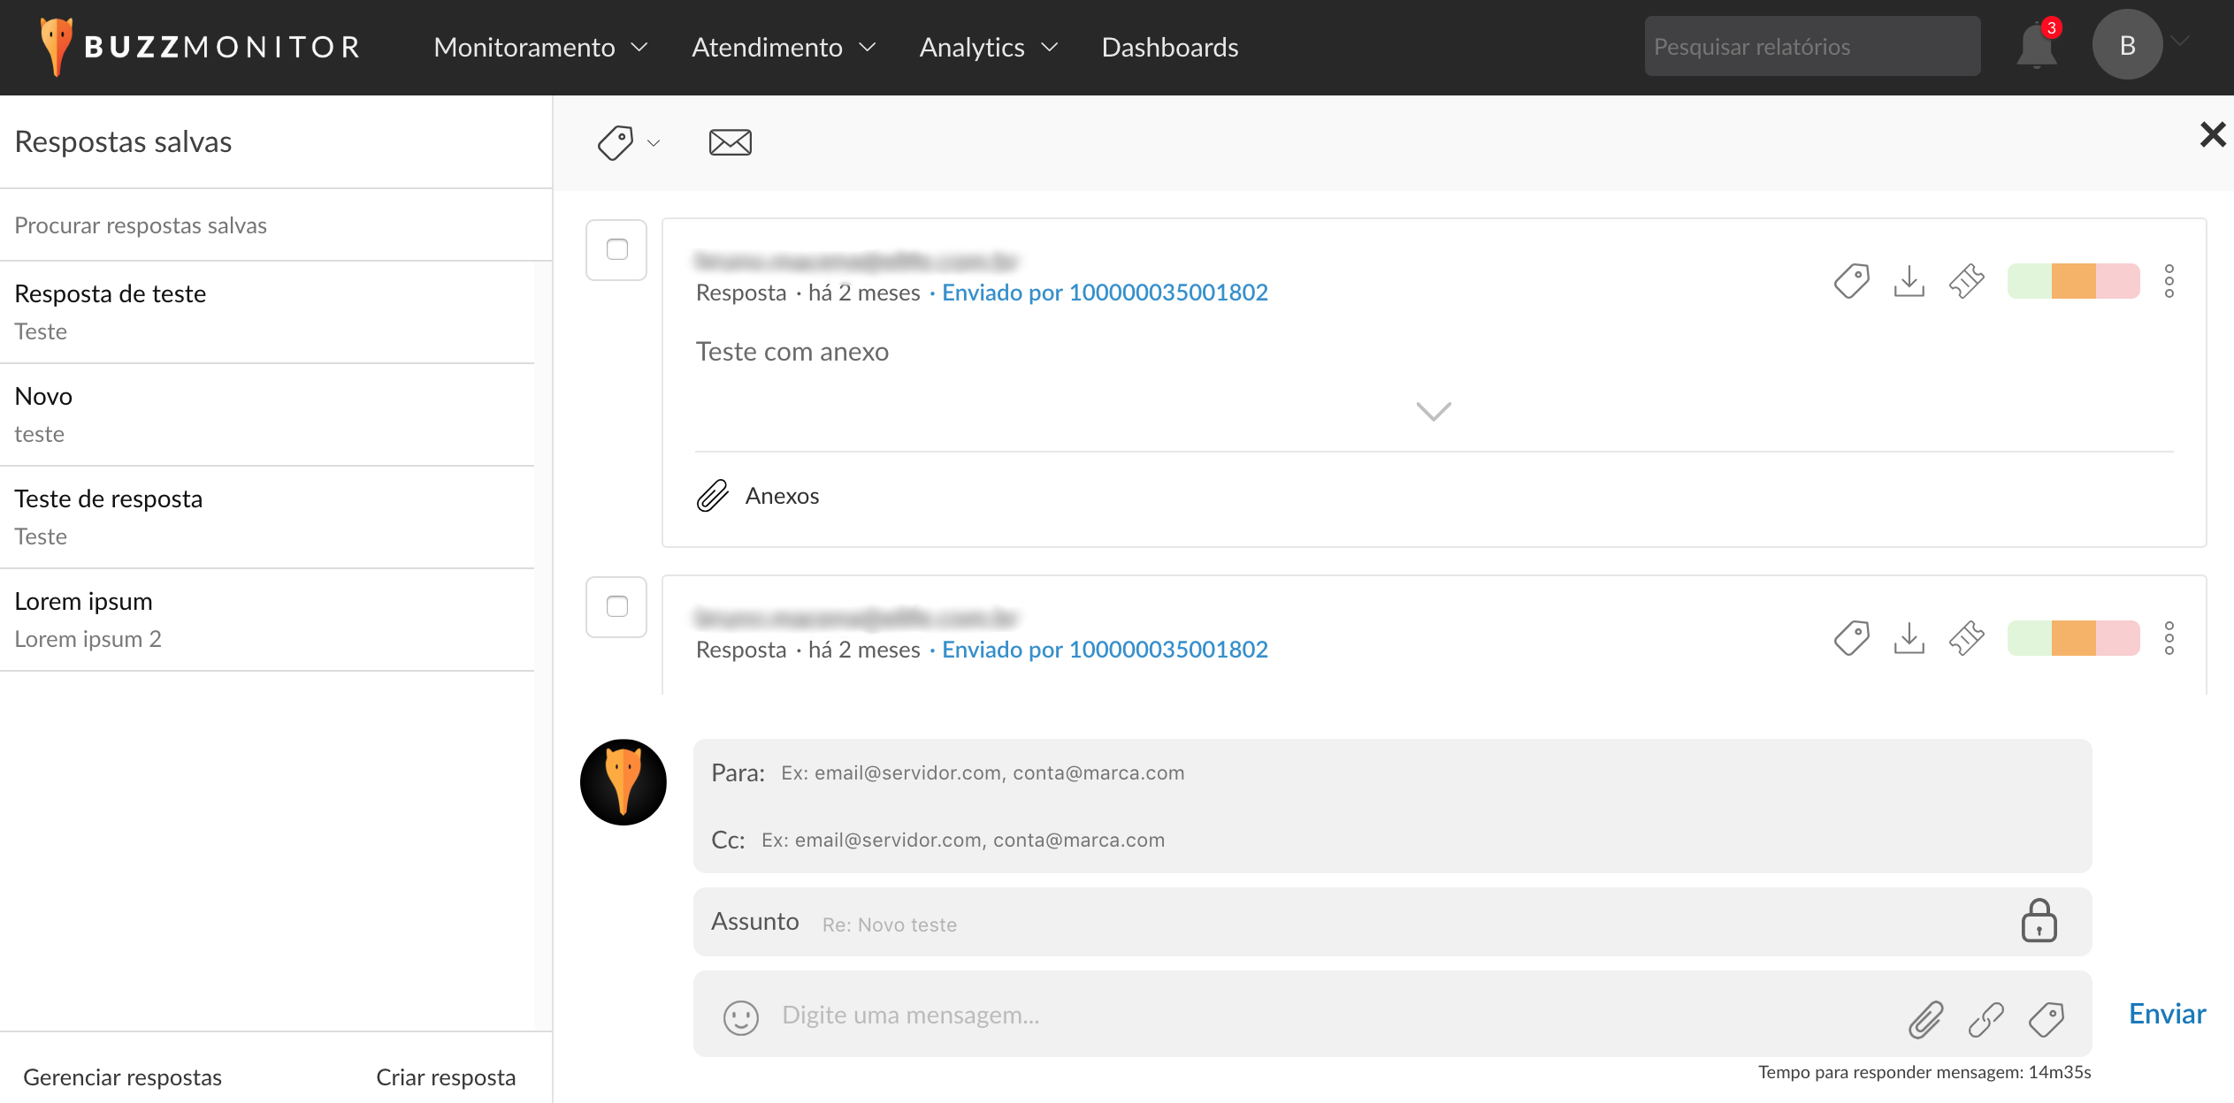Check the second message checkbox

click(x=616, y=606)
